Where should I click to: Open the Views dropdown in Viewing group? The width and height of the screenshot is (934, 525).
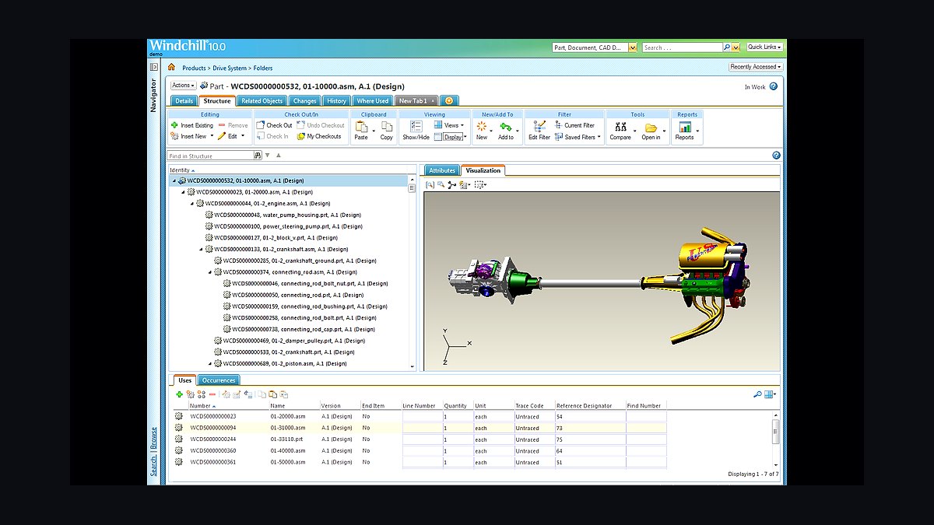(x=448, y=125)
